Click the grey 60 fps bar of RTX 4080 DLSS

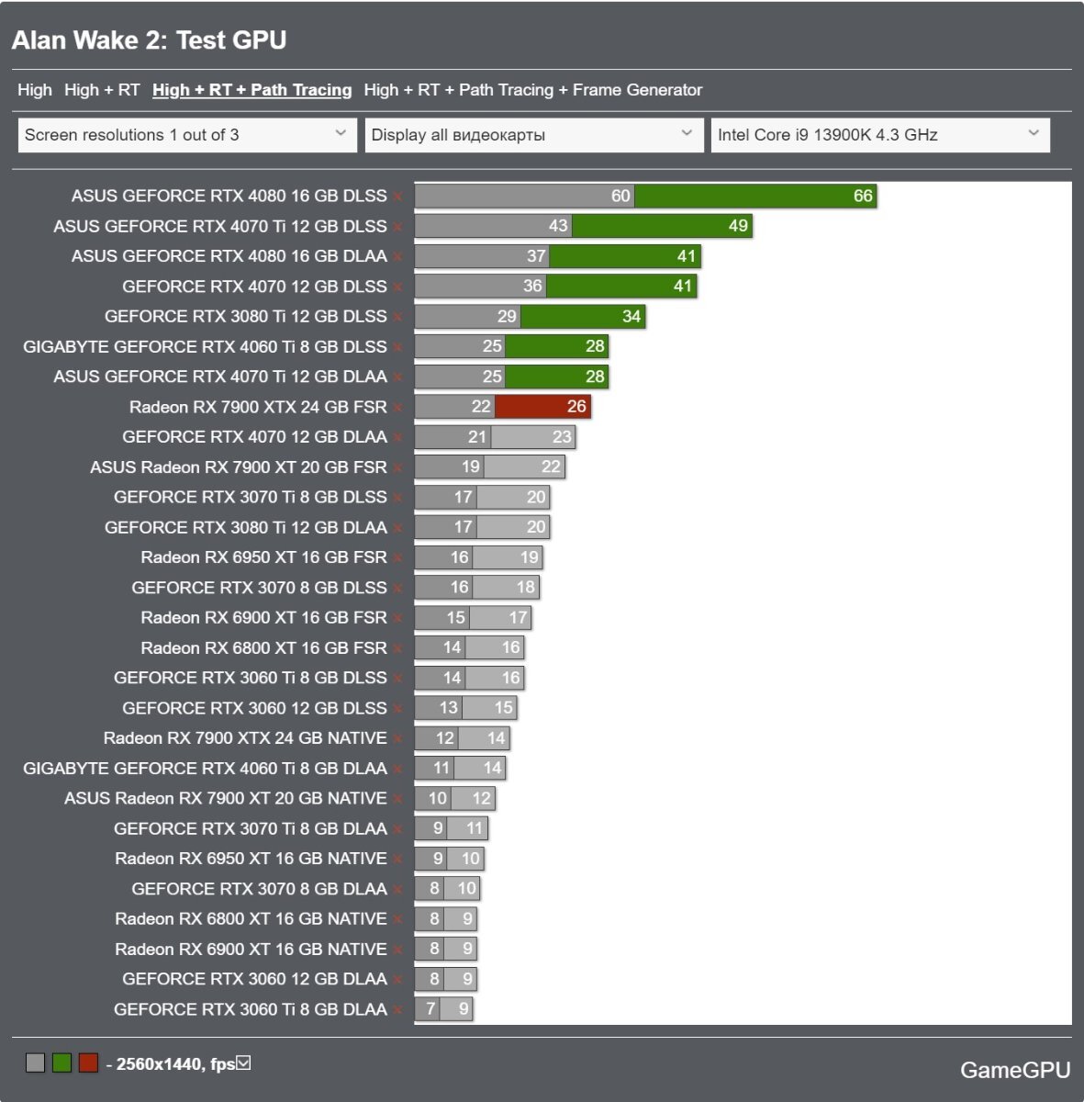[x=524, y=196]
